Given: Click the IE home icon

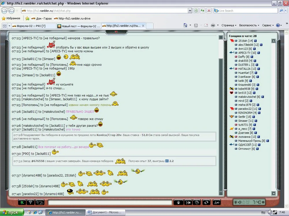Looking at the screenshot, I should tap(186, 25).
